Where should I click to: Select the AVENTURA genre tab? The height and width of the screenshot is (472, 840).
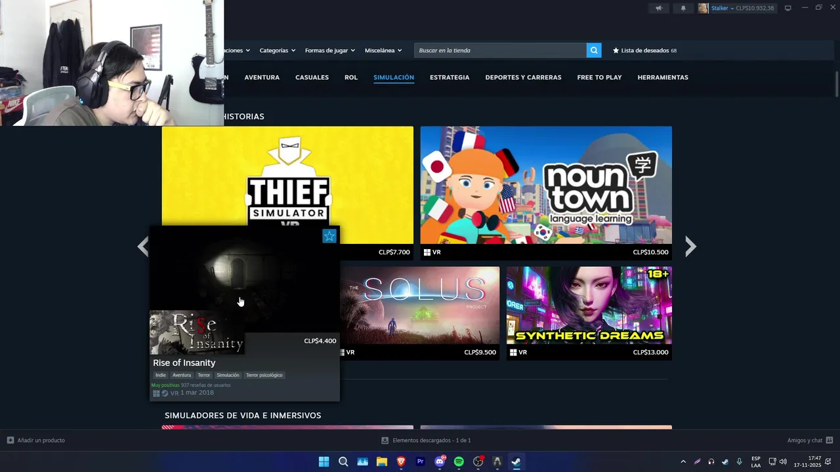pyautogui.click(x=262, y=77)
